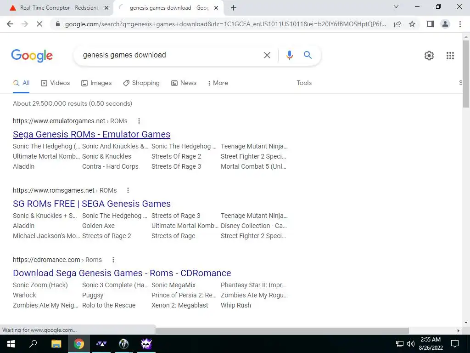
Task: Start voice search microphone
Action: pyautogui.click(x=289, y=55)
